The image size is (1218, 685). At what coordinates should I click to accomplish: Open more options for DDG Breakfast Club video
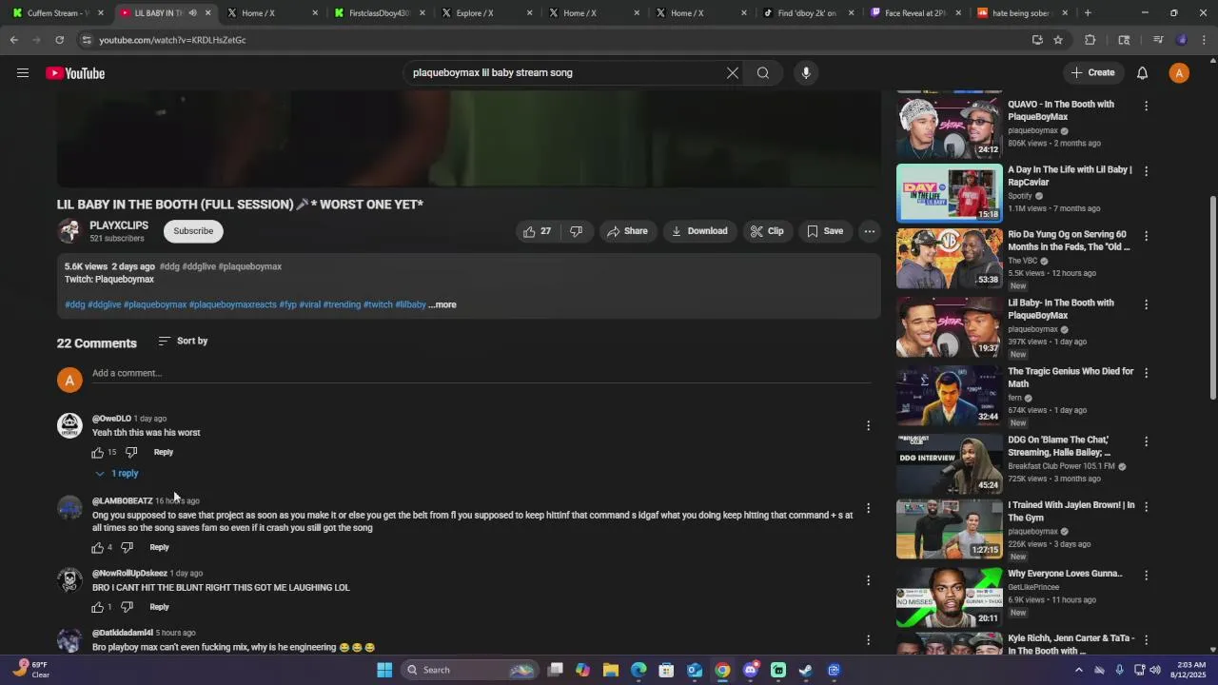1146,442
